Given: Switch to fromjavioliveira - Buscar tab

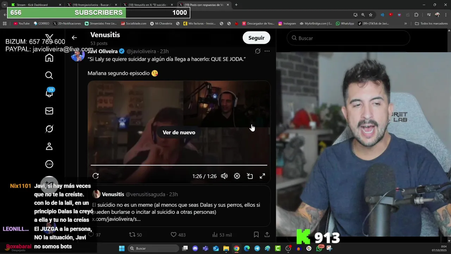Looking at the screenshot, I should pos(92,5).
